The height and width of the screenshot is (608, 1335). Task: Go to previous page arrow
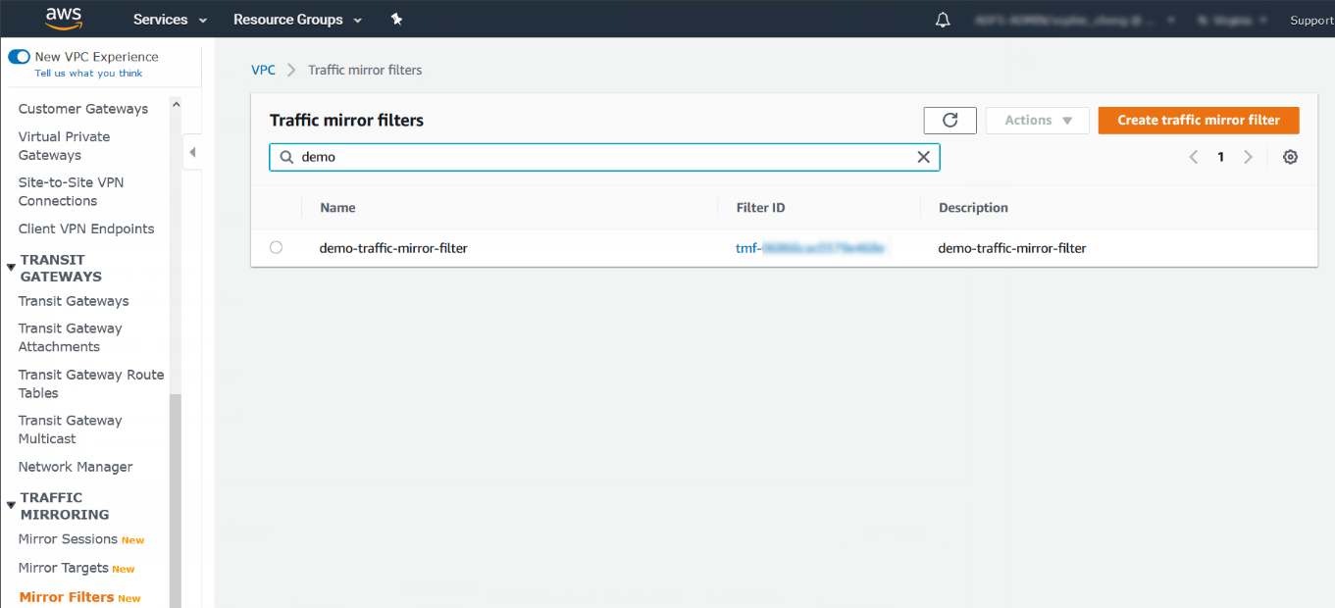click(x=1194, y=157)
